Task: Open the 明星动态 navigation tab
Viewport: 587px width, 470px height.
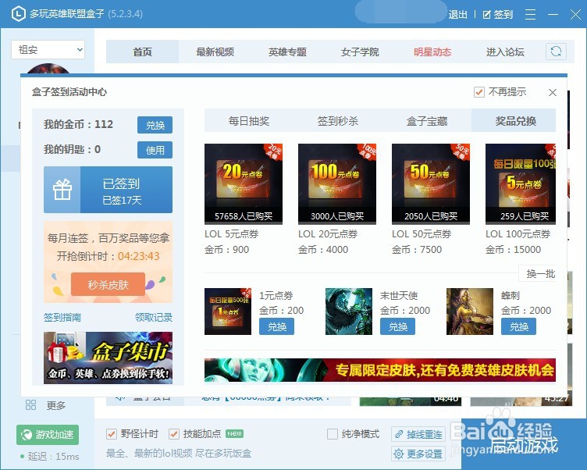Action: click(x=432, y=52)
